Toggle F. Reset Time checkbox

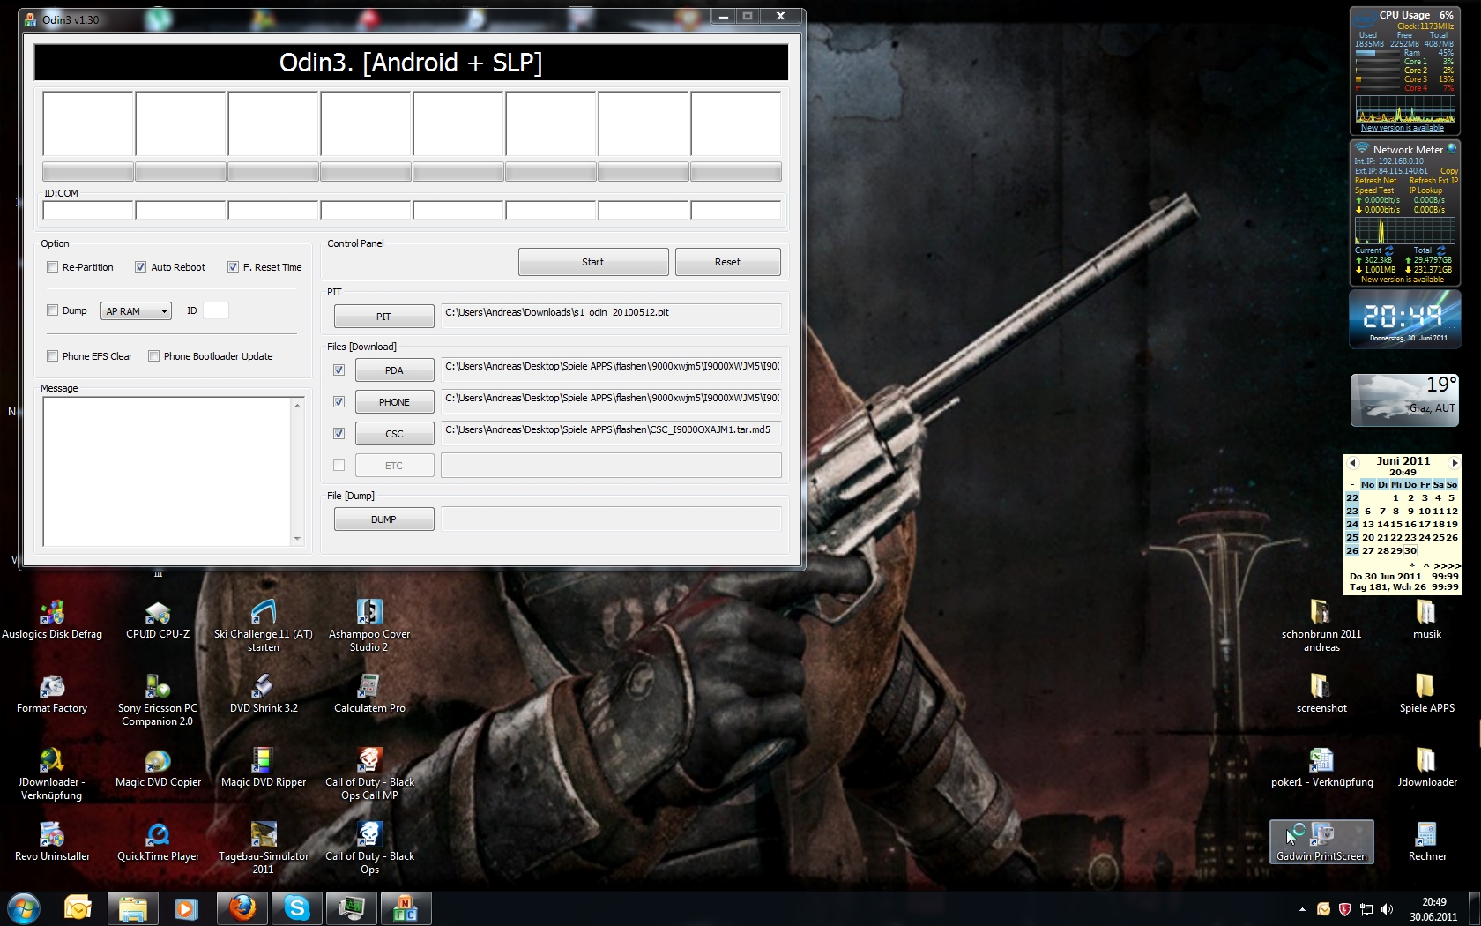(233, 267)
